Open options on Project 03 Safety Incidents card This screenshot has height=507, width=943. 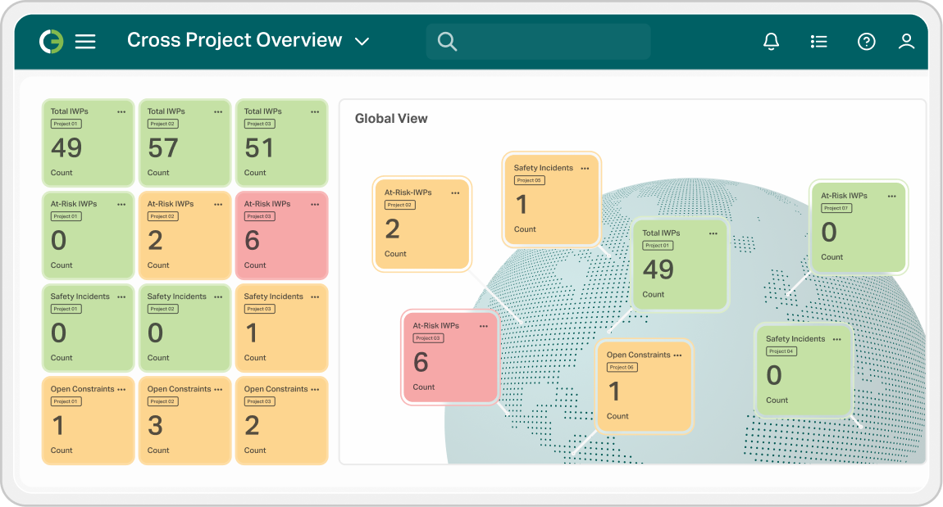pos(316,297)
